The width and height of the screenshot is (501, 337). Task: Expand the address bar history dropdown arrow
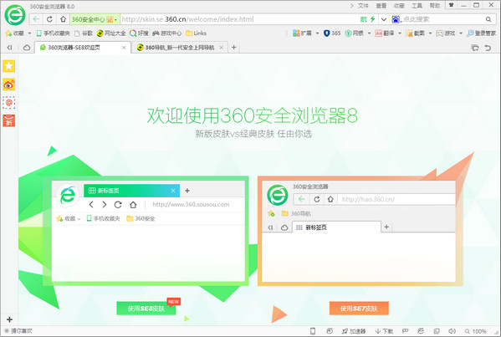pyautogui.click(x=384, y=19)
